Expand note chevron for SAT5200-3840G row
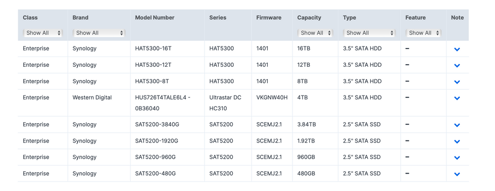The image size is (495, 191). (457, 125)
